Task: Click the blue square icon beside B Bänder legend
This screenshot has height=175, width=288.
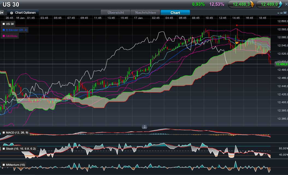Action: [x=4, y=30]
